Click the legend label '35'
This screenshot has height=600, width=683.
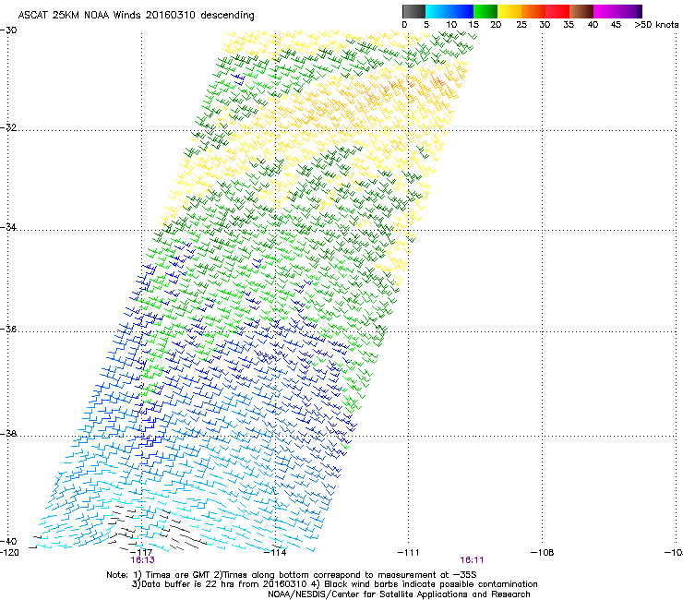click(x=569, y=25)
